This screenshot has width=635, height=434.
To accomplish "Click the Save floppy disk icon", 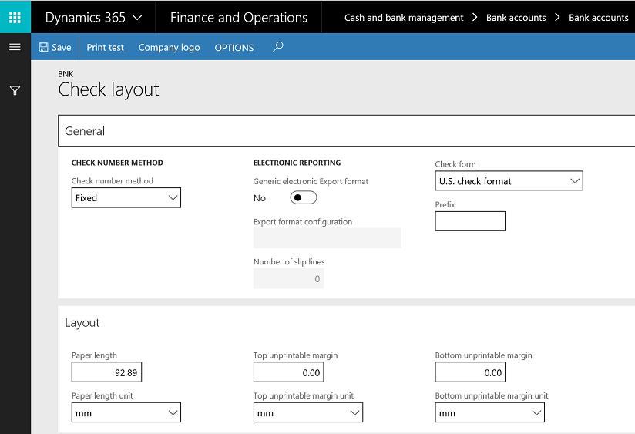I will 43,48.
